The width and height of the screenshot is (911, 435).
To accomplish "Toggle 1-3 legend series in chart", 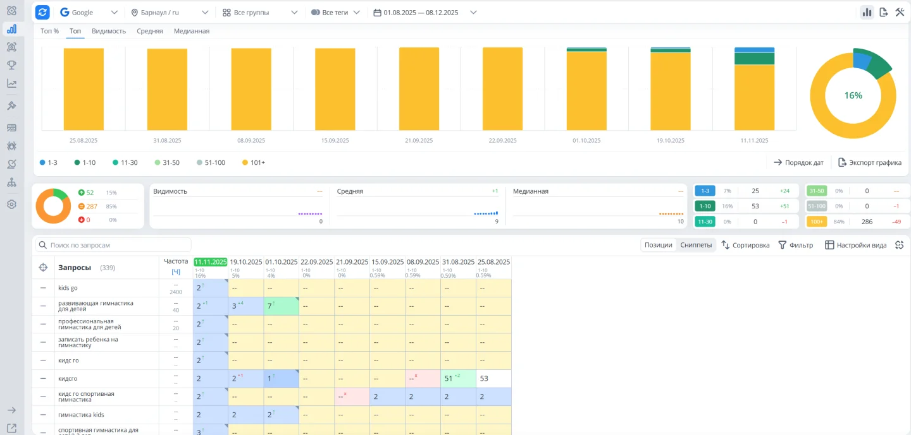I will click(x=49, y=163).
